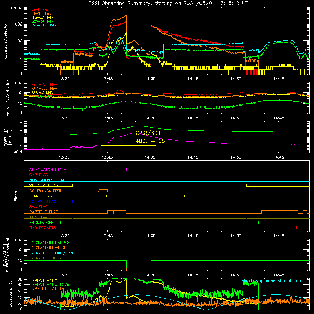This screenshot has width=314, height=314.
Task: Click the 13:45 time tick below the MeV panel
Action: tap(107, 118)
